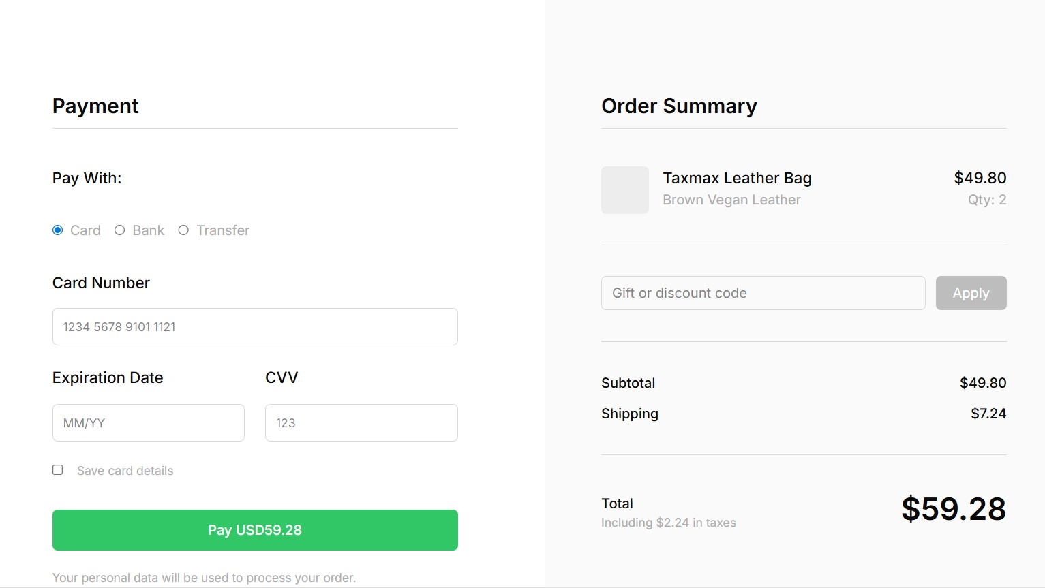Click the Payment section heading
This screenshot has width=1045, height=588.
click(x=95, y=106)
